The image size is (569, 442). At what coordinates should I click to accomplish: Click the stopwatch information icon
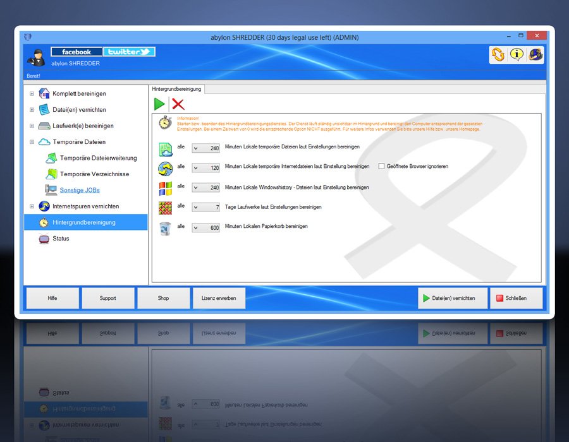[x=166, y=122]
